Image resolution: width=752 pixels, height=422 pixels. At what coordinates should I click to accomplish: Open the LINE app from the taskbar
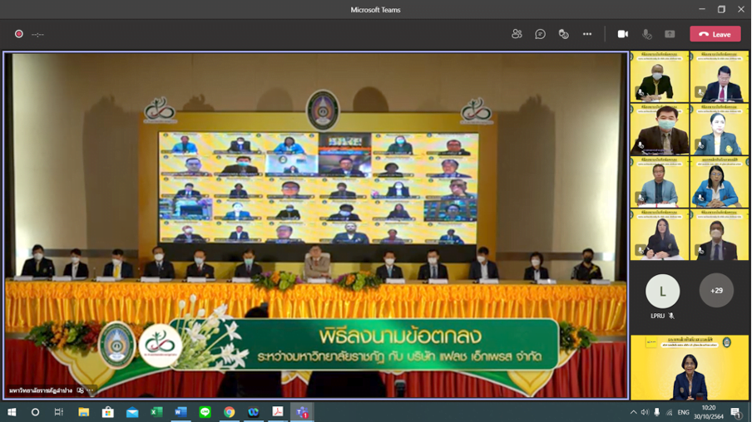[205, 412]
